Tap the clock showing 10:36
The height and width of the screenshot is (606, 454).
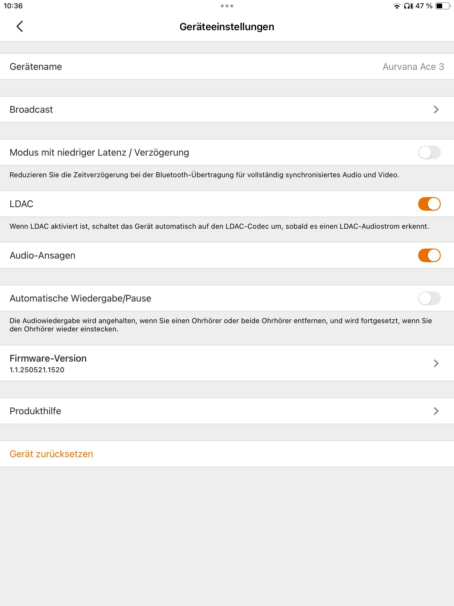click(13, 6)
